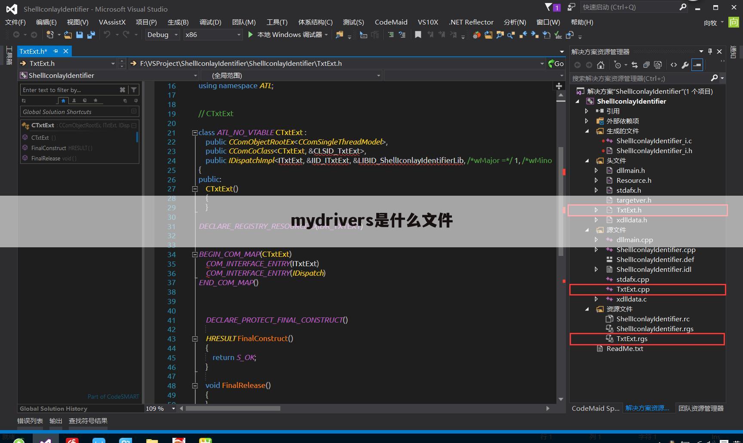Open the editor zoom 109 % dropdown
Image resolution: width=743 pixels, height=443 pixels.
(x=173, y=409)
